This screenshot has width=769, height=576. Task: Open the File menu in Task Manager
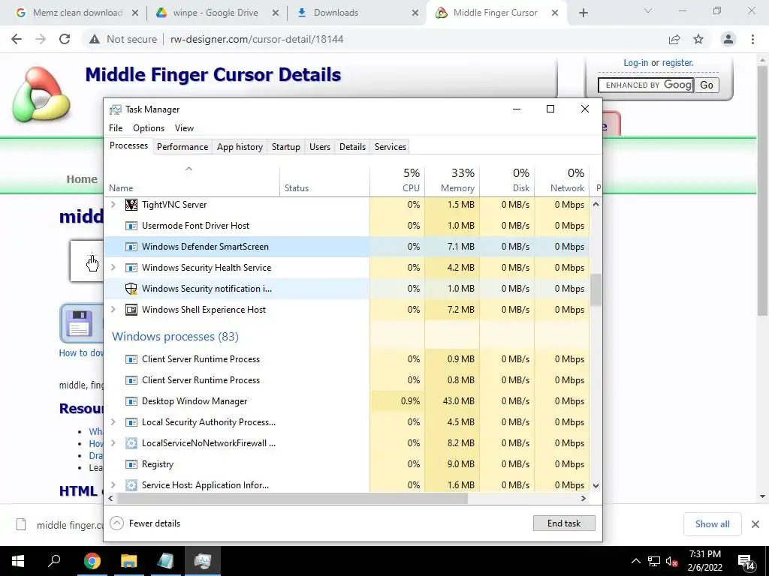116,128
